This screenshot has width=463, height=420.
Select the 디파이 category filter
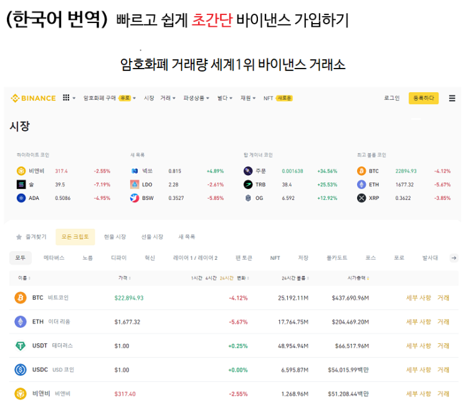coord(118,258)
